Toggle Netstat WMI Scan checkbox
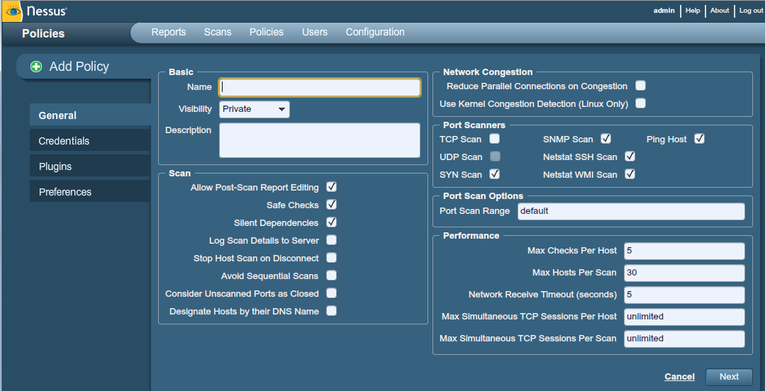Viewport: 765px width, 391px height. pyautogui.click(x=630, y=174)
